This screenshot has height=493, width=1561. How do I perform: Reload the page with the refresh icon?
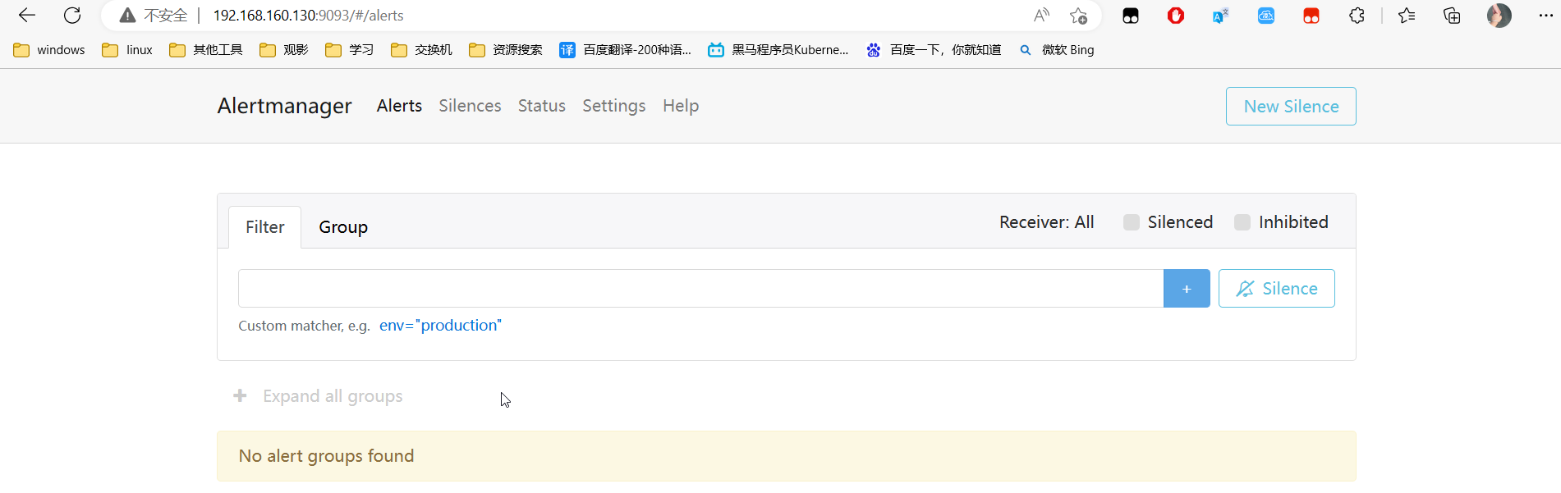coord(72,16)
